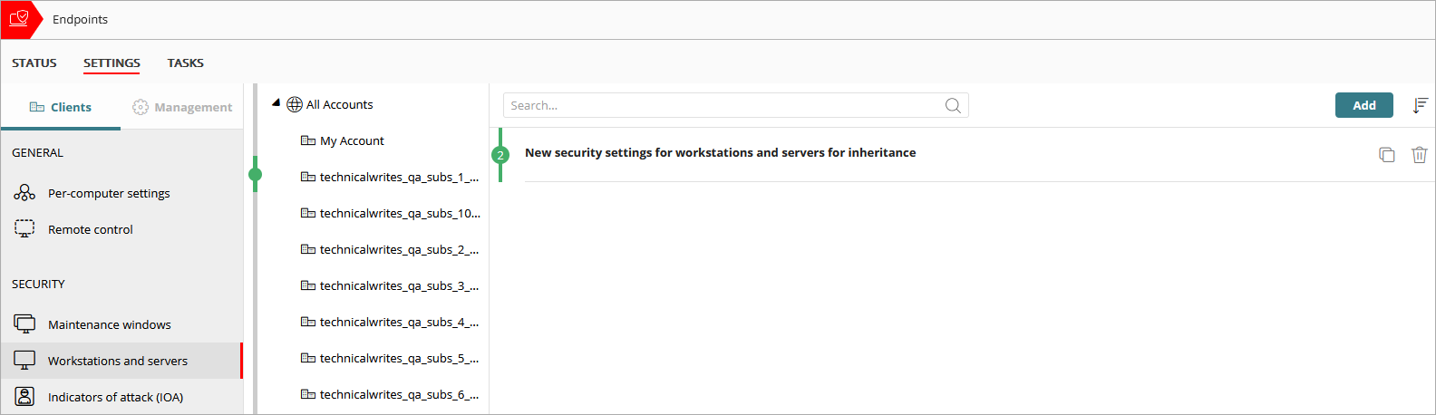The image size is (1436, 415).
Task: Click the magnifier icon in the search box
Action: click(953, 106)
